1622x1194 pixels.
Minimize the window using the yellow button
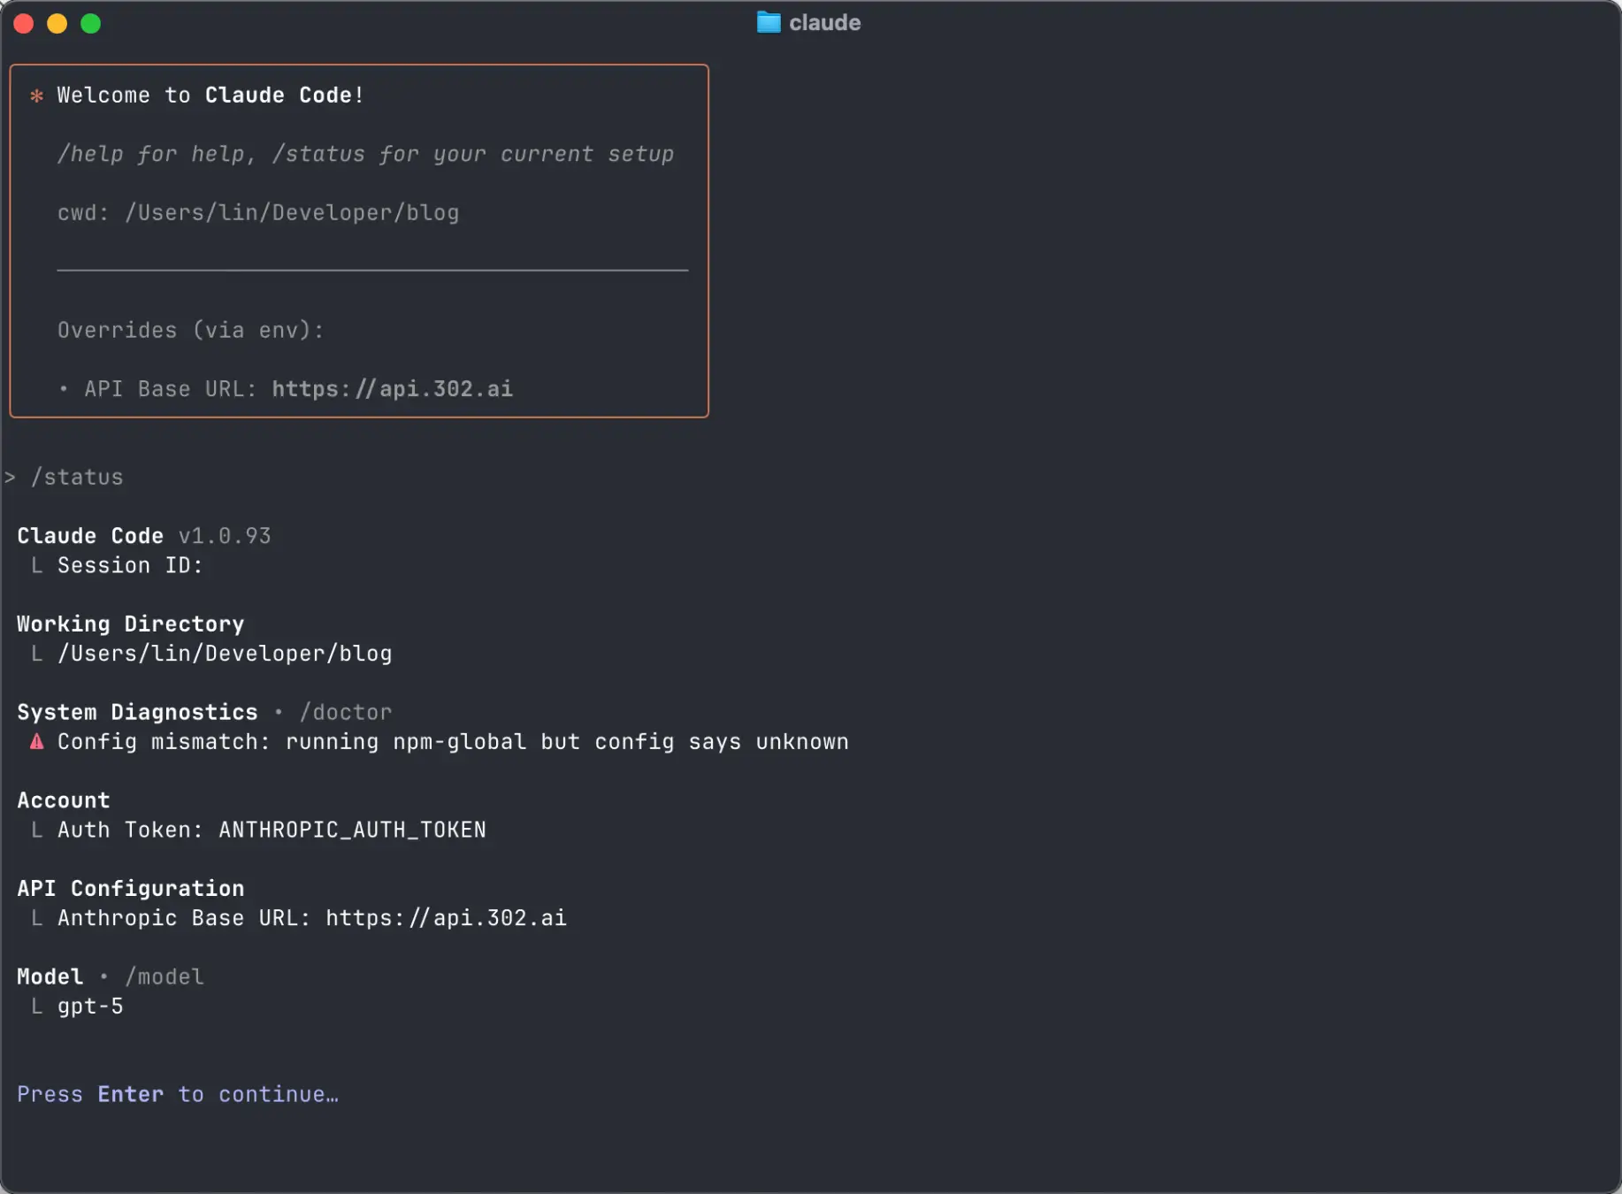click(x=57, y=24)
